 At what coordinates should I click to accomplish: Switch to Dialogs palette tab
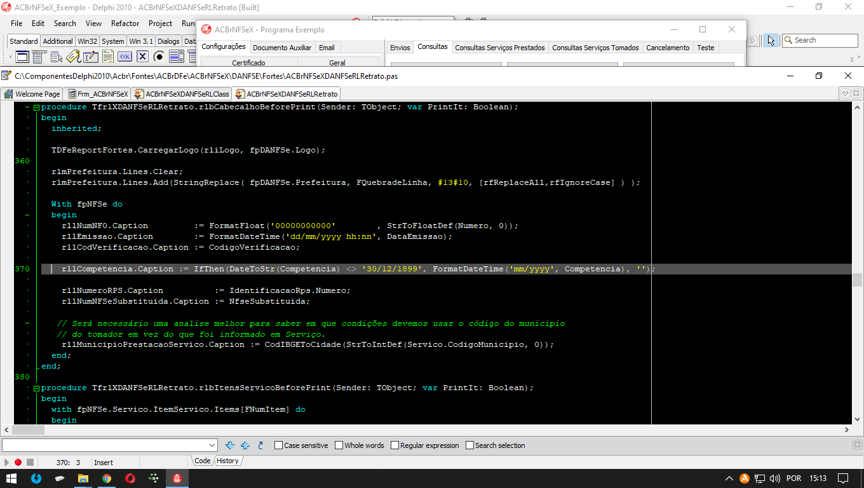168,41
